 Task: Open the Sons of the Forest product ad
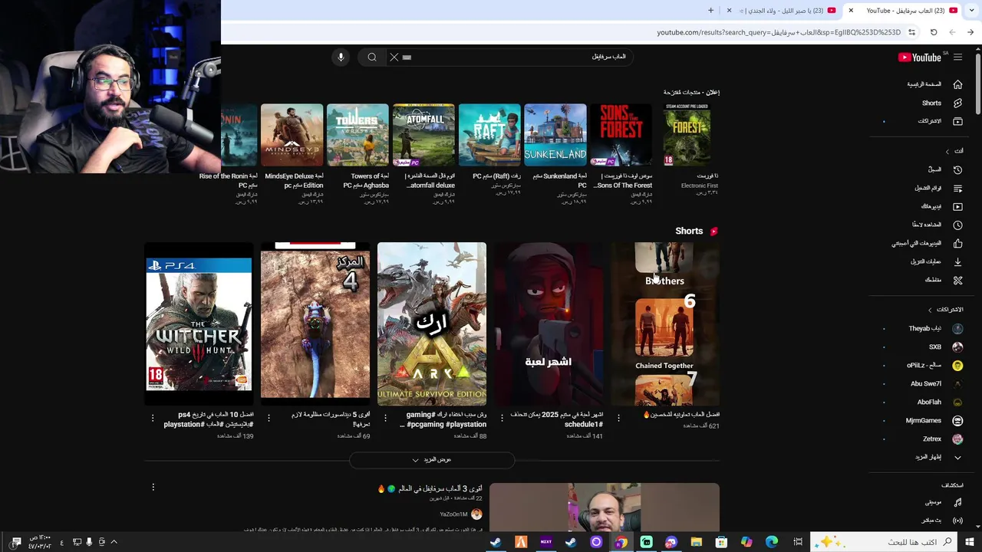621,135
